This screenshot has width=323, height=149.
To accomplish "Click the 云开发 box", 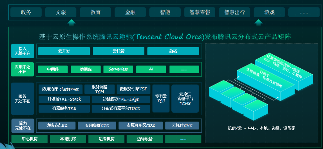I will coord(64,51).
